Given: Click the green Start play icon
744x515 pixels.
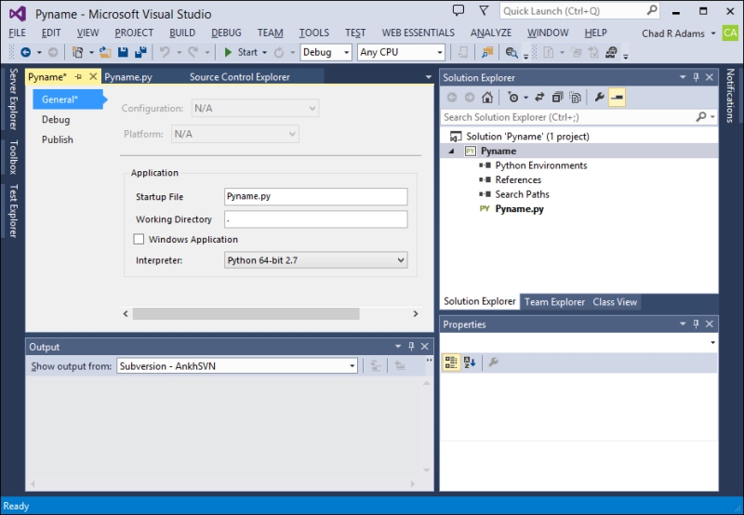Looking at the screenshot, I should click(228, 52).
